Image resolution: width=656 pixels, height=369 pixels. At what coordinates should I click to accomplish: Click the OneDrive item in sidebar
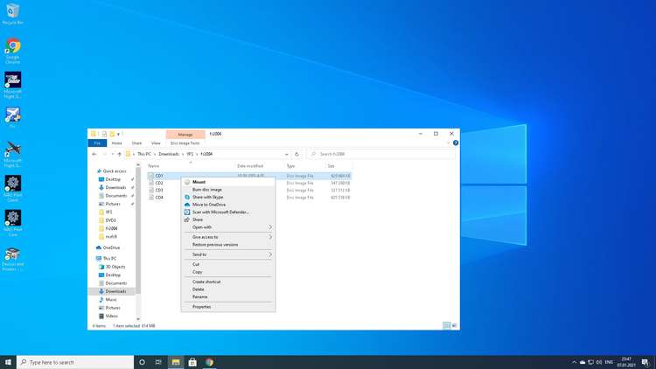coord(111,247)
